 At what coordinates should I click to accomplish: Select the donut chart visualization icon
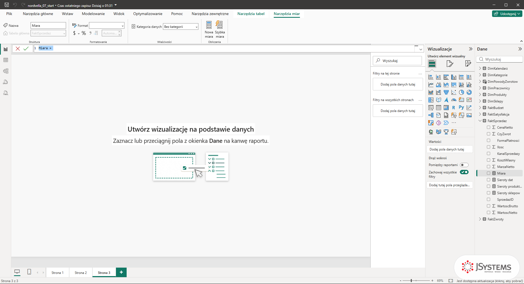(469, 92)
